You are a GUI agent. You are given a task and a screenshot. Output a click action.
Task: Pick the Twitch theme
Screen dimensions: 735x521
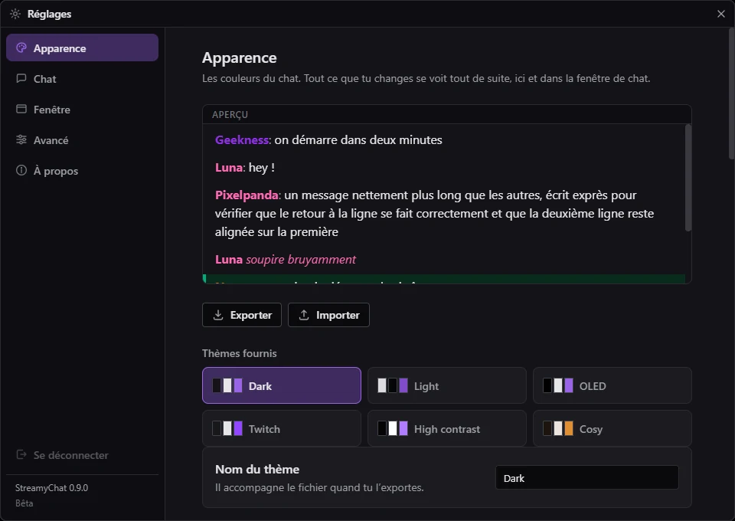click(x=282, y=428)
